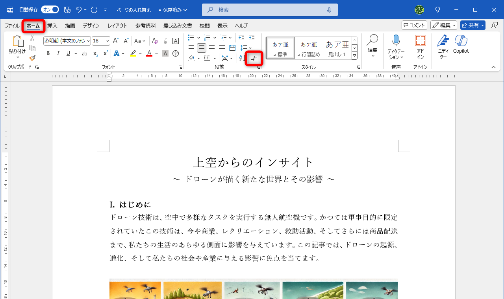Select the sort (並べ替え) icon
This screenshot has height=299, width=504.
coord(241,58)
